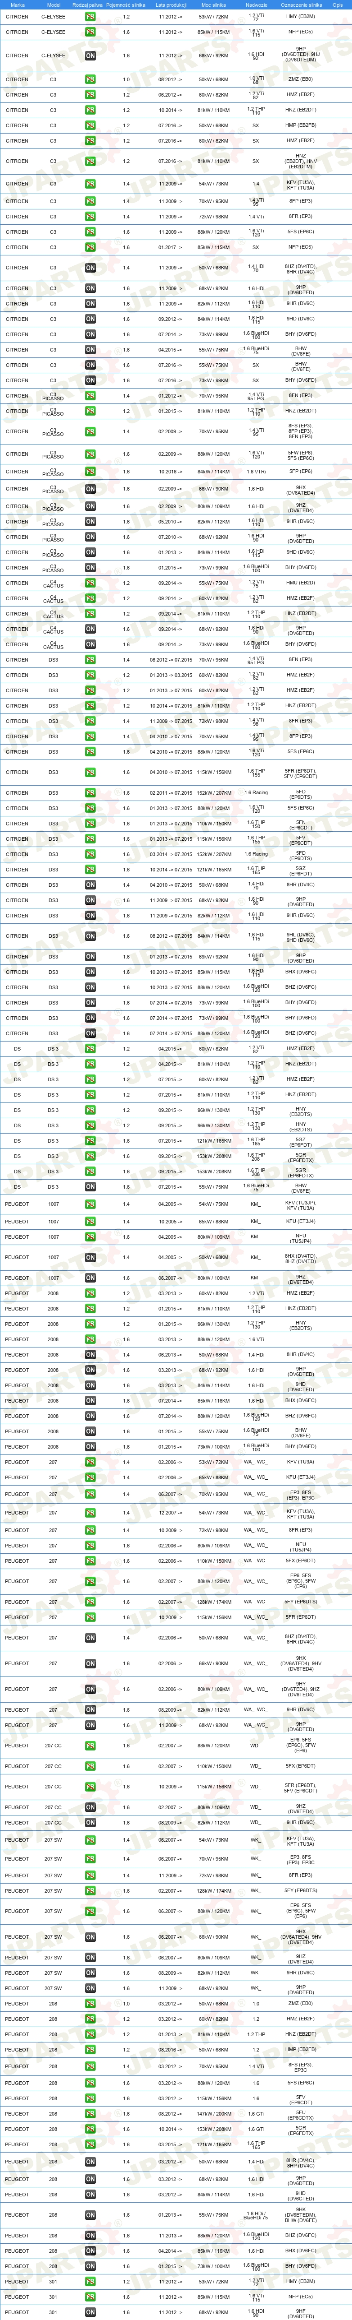Screen dimensions: 352x2320
Task: Click petrol icon in Peugeot 301 HMY (EB2M) row
Action: [90, 2282]
